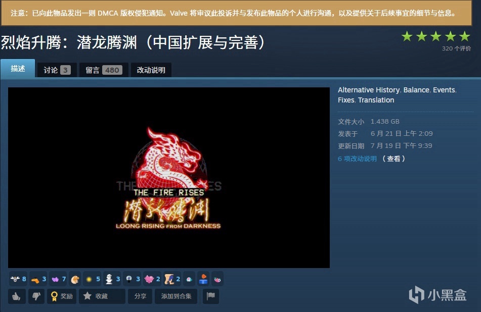This screenshot has width=481, height=312.
Task: Click the orange dinosaur award badge
Action: tap(75, 279)
